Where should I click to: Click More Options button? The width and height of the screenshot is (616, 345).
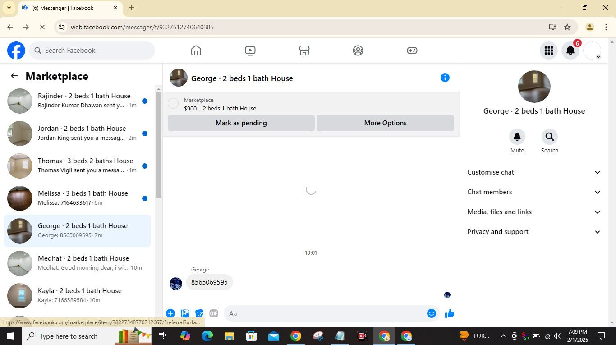385,123
